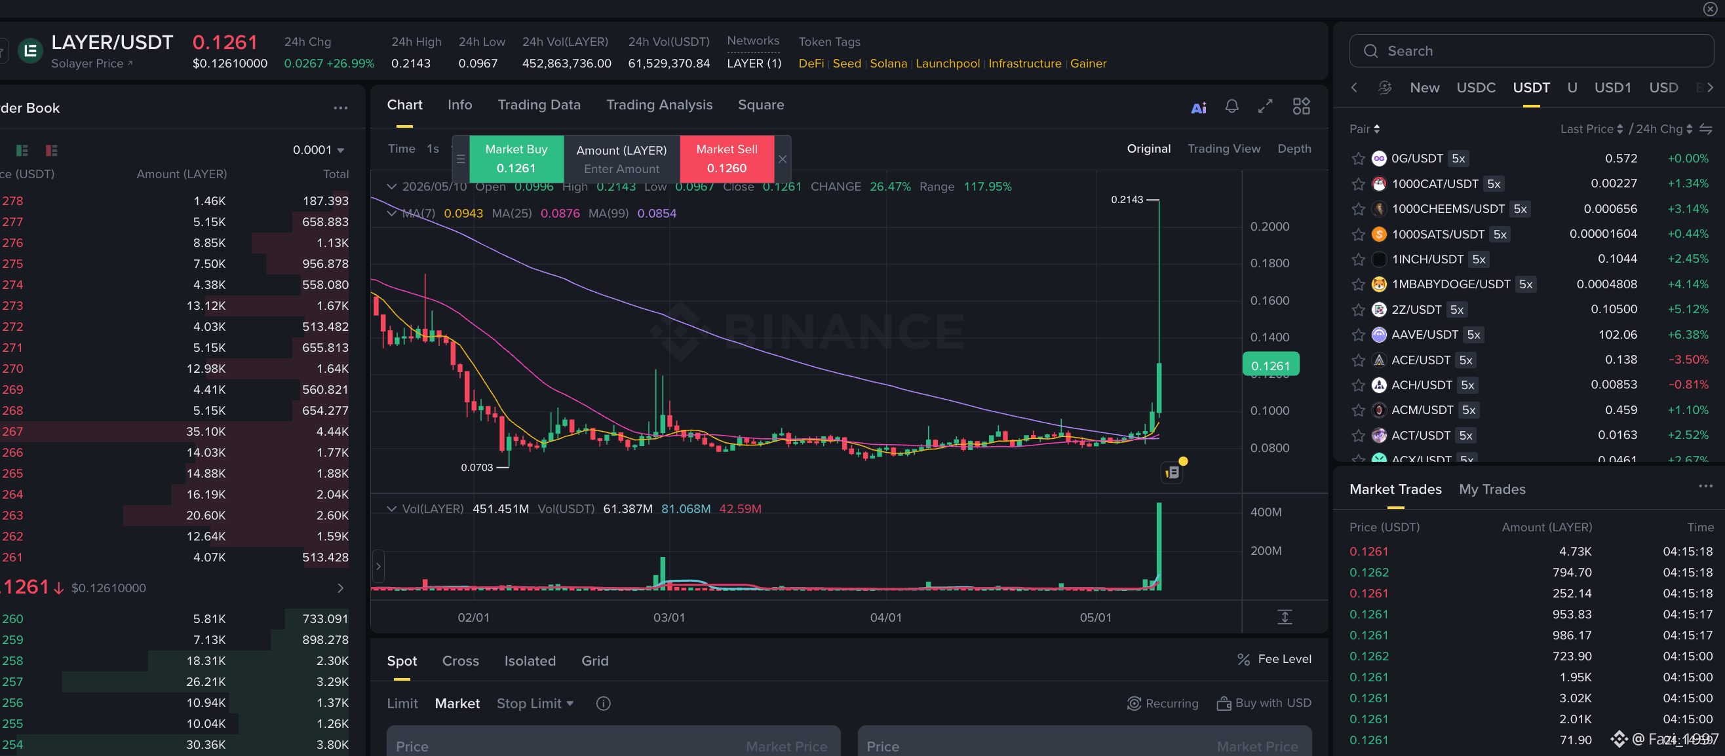Open the DeFi token tag
The width and height of the screenshot is (1725, 756).
pyautogui.click(x=811, y=64)
